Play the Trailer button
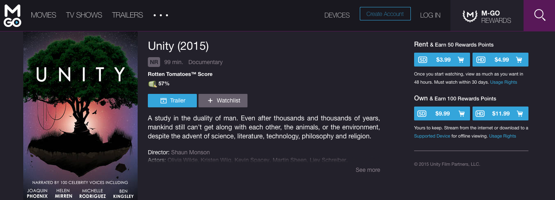The image size is (555, 200). (x=172, y=100)
